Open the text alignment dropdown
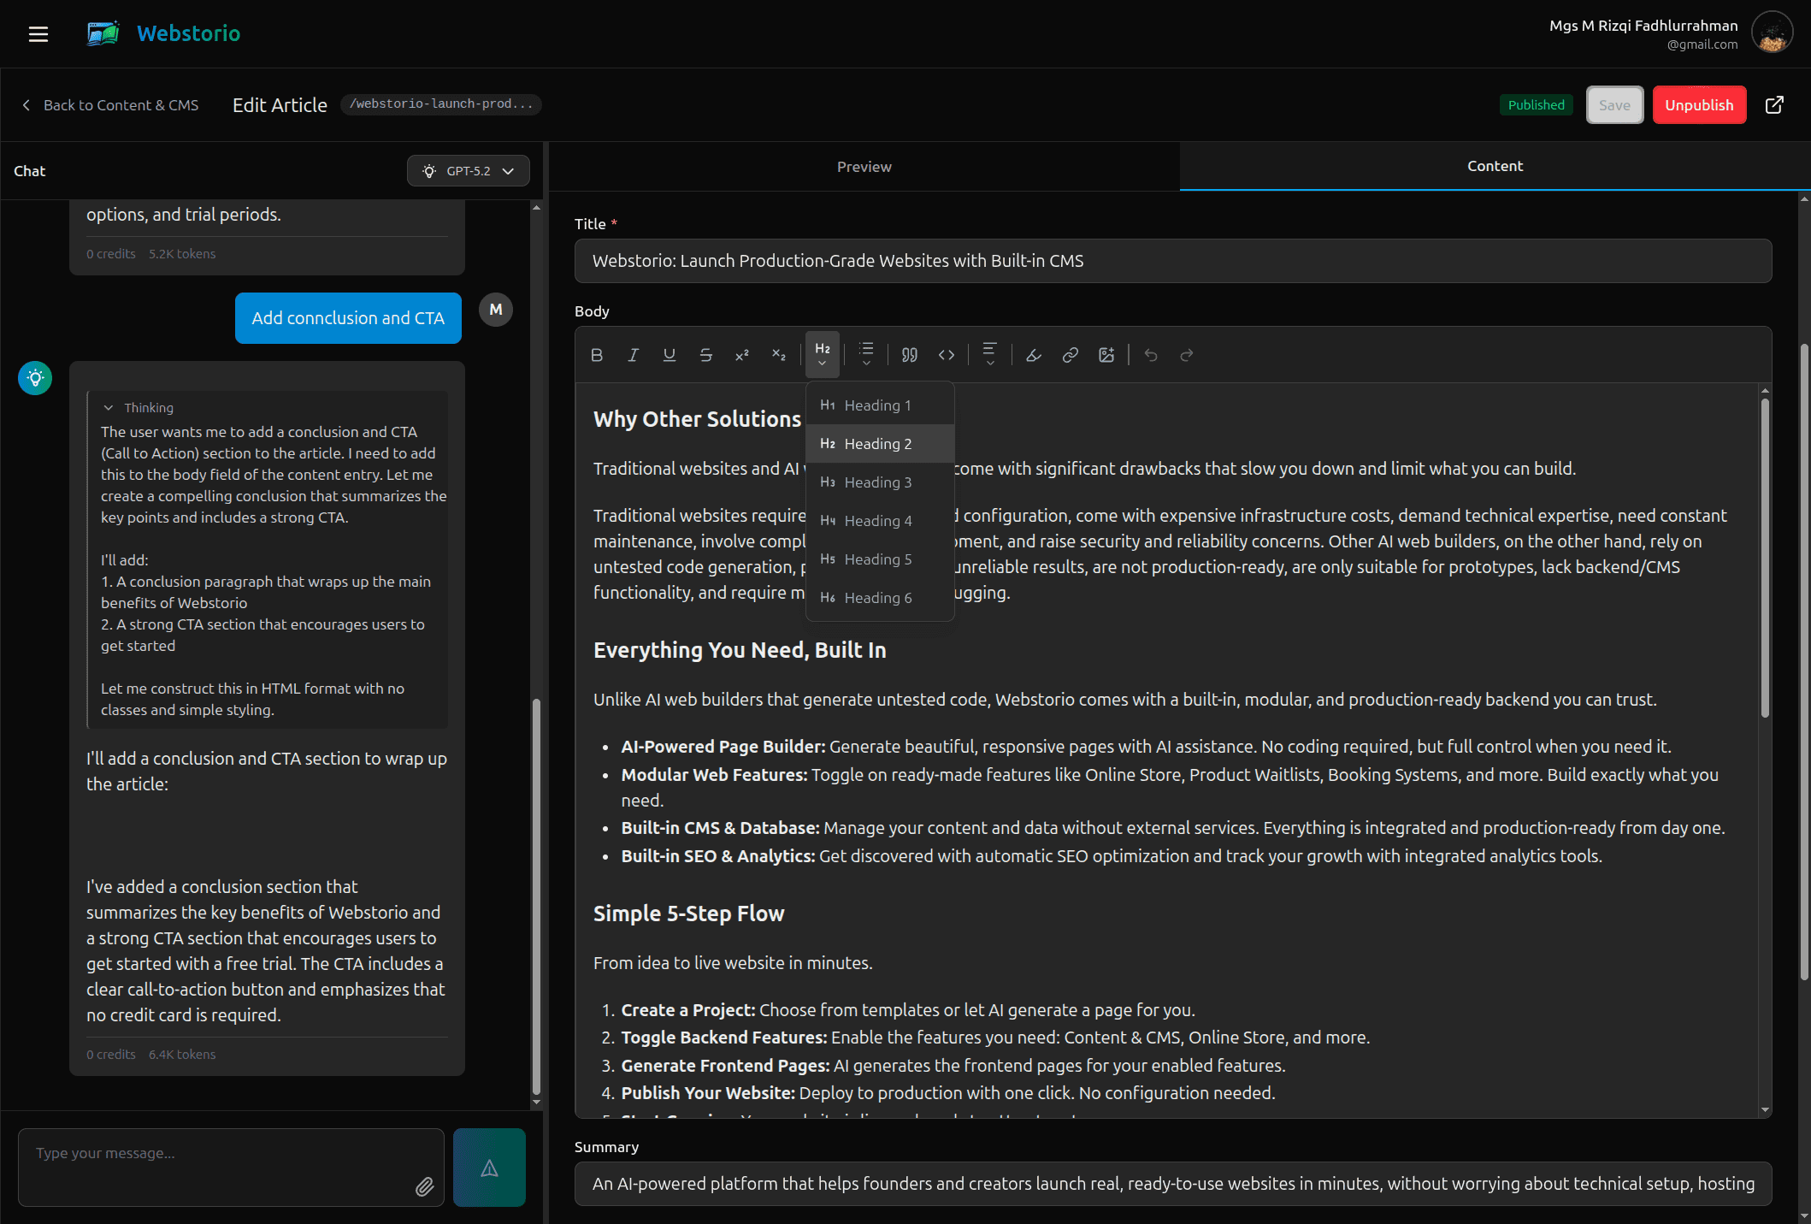This screenshot has width=1811, height=1224. 989,354
